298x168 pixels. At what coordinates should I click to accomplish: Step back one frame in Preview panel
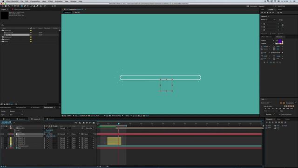click(x=265, y=13)
